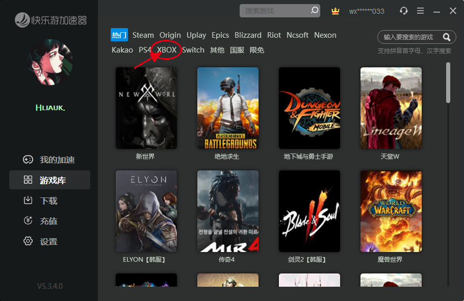Click the account name wx******033

pyautogui.click(x=367, y=11)
